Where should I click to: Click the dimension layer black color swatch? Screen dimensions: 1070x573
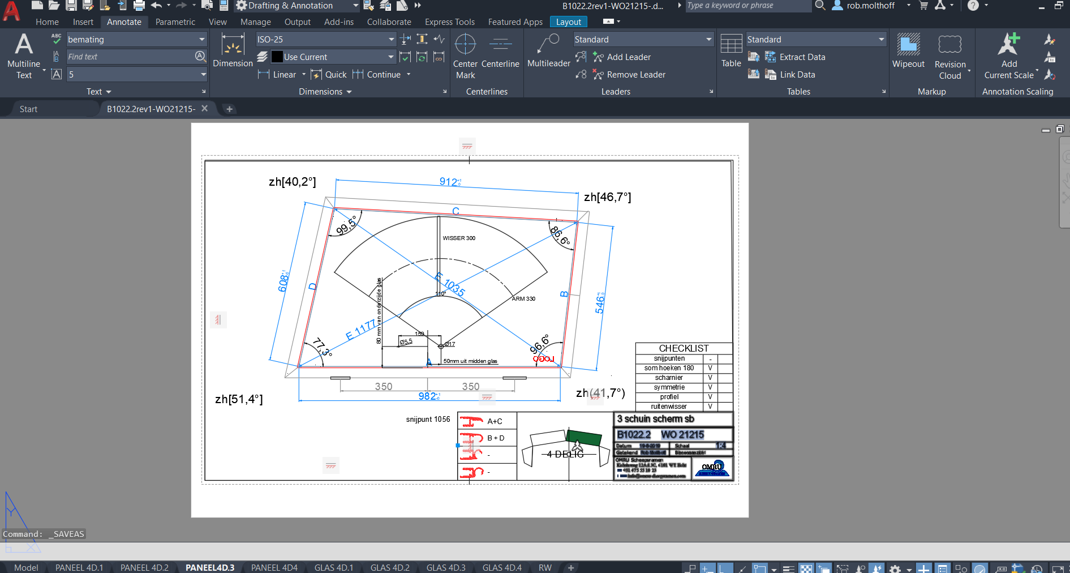[277, 57]
